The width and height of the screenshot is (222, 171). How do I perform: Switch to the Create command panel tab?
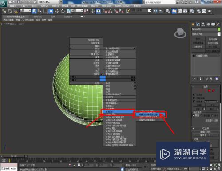193,24
